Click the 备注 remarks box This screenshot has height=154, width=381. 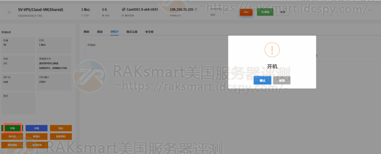coord(19,103)
